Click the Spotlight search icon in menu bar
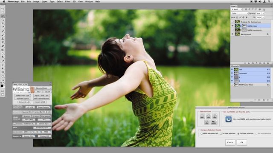 269,2
